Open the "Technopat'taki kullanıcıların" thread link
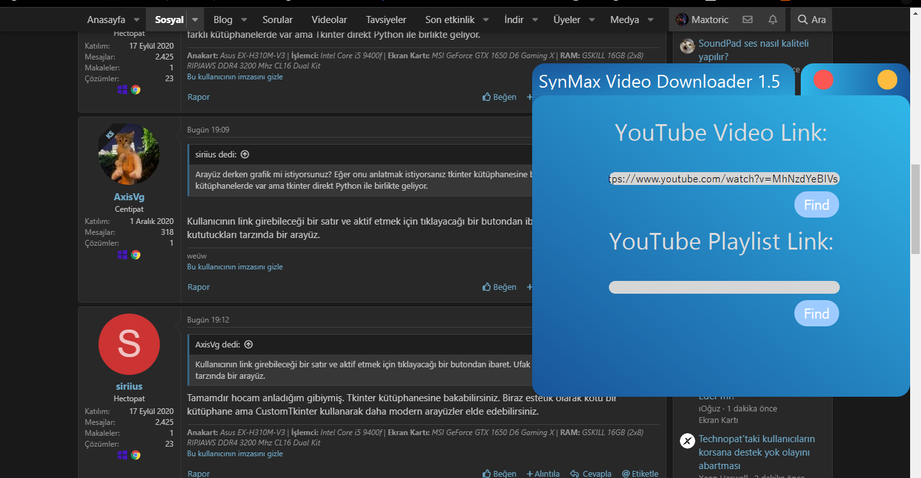Image resolution: width=921 pixels, height=478 pixels. (757, 452)
